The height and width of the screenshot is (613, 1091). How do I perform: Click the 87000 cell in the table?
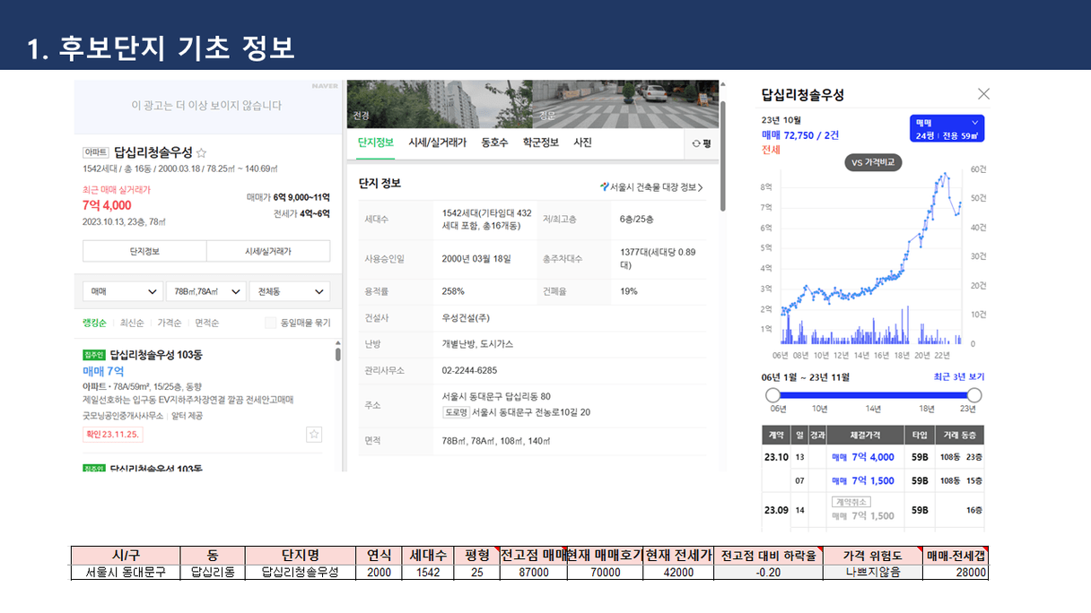point(534,572)
